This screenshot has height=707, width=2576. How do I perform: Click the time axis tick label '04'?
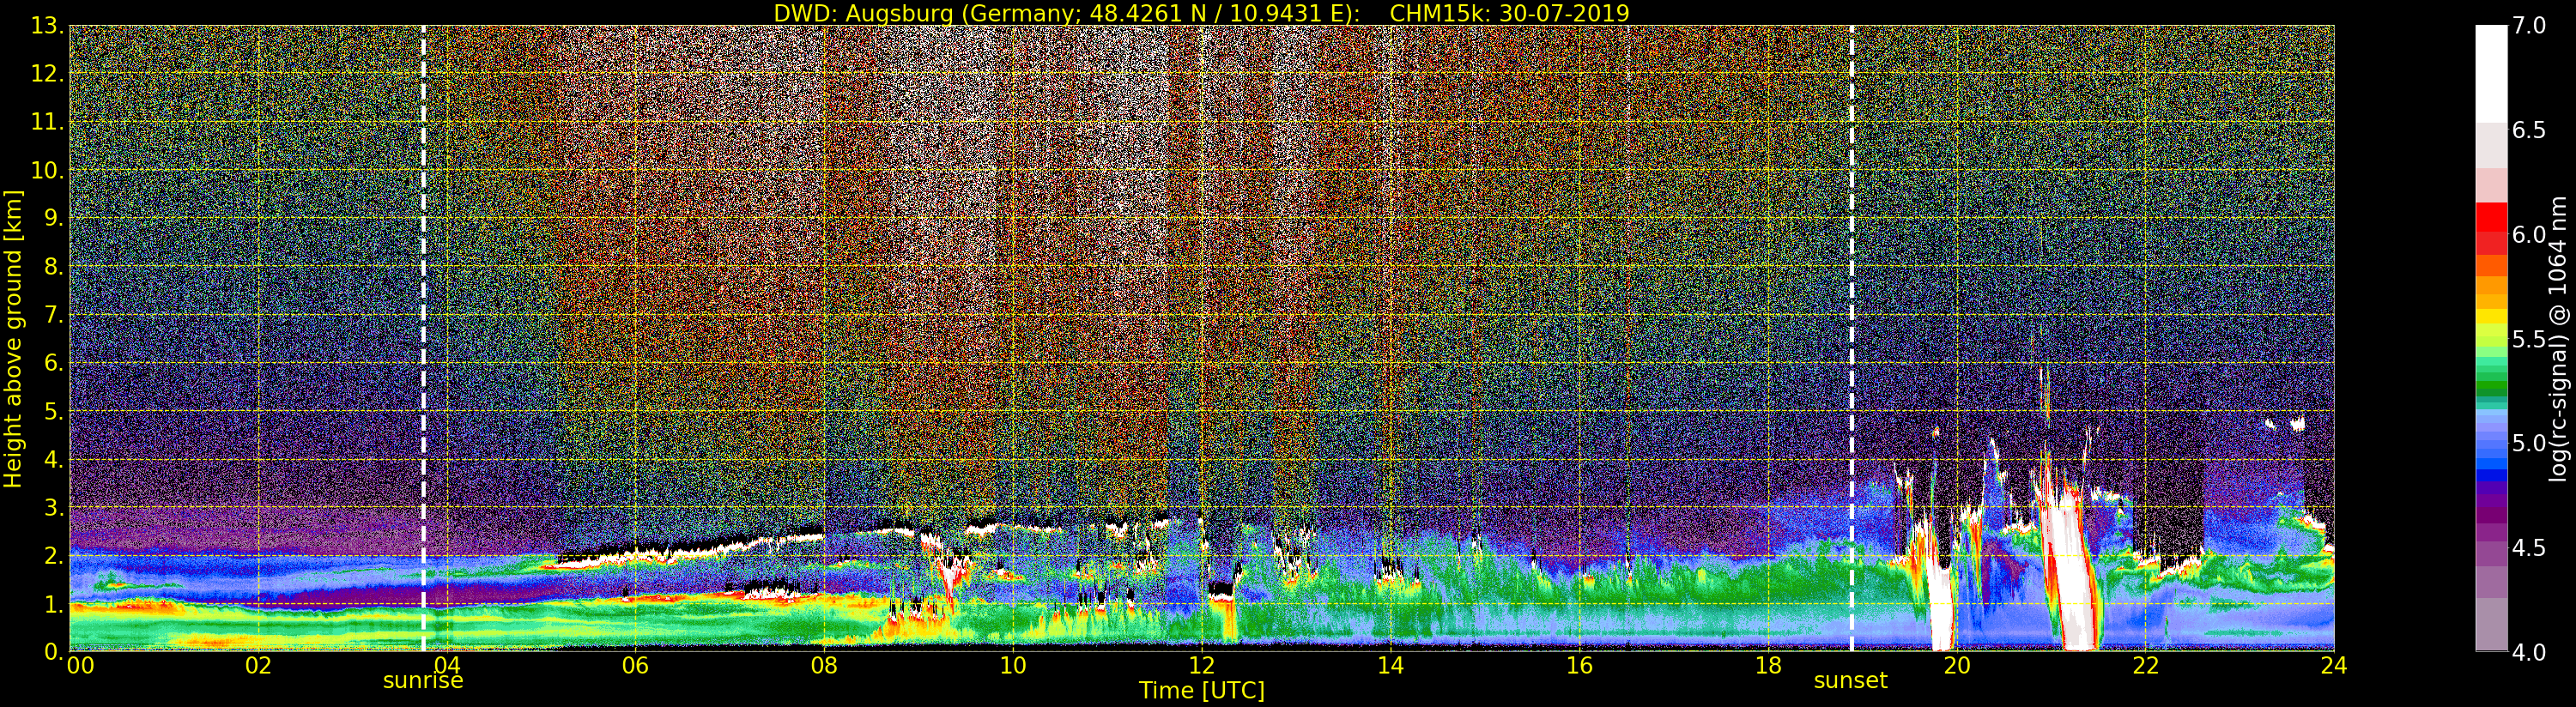[447, 665]
